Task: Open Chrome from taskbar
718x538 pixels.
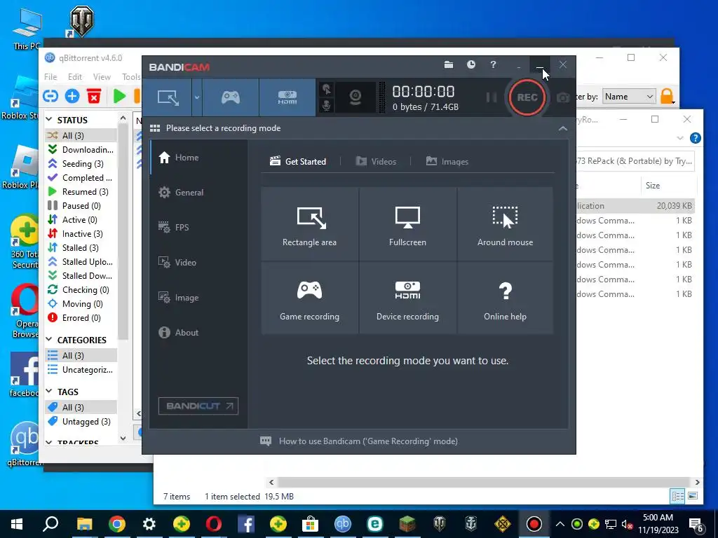Action: 117,524
